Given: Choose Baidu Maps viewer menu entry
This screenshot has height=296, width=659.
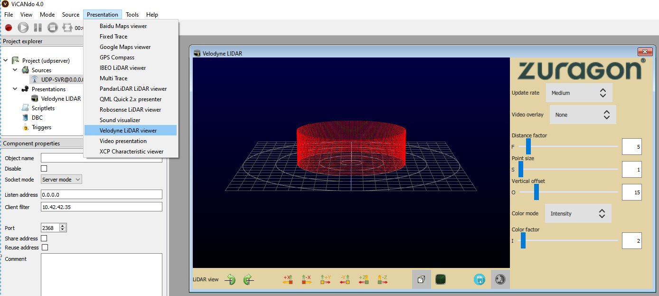Looking at the screenshot, I should coord(131,26).
